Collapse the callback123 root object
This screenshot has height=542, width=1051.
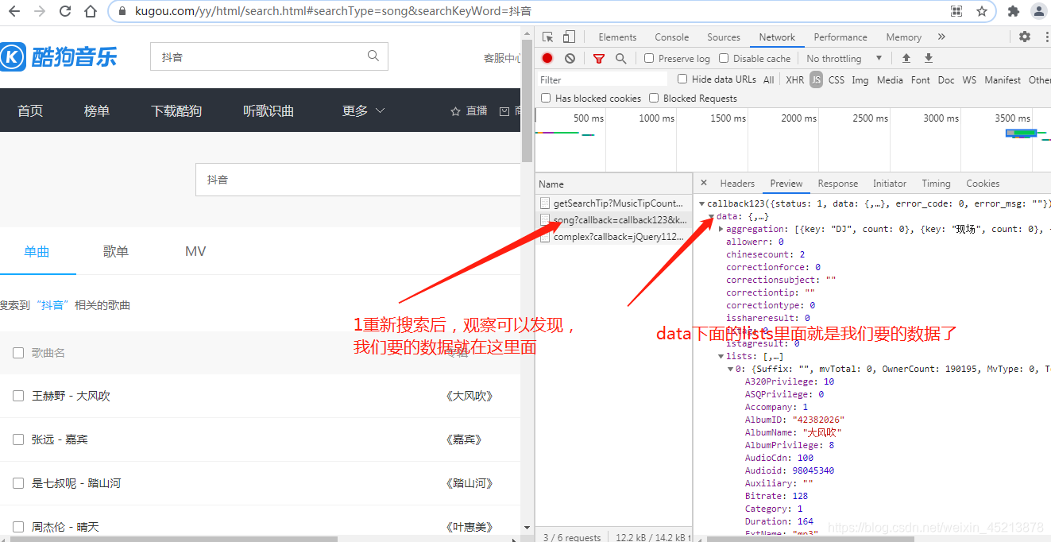[702, 203]
